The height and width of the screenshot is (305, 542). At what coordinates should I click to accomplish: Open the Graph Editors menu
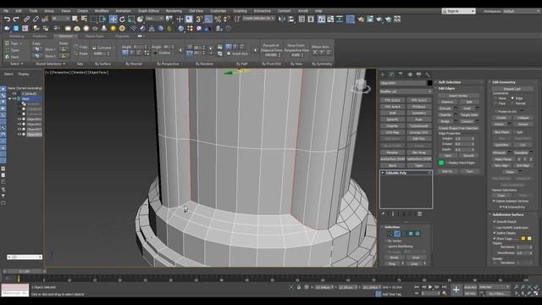tap(149, 11)
